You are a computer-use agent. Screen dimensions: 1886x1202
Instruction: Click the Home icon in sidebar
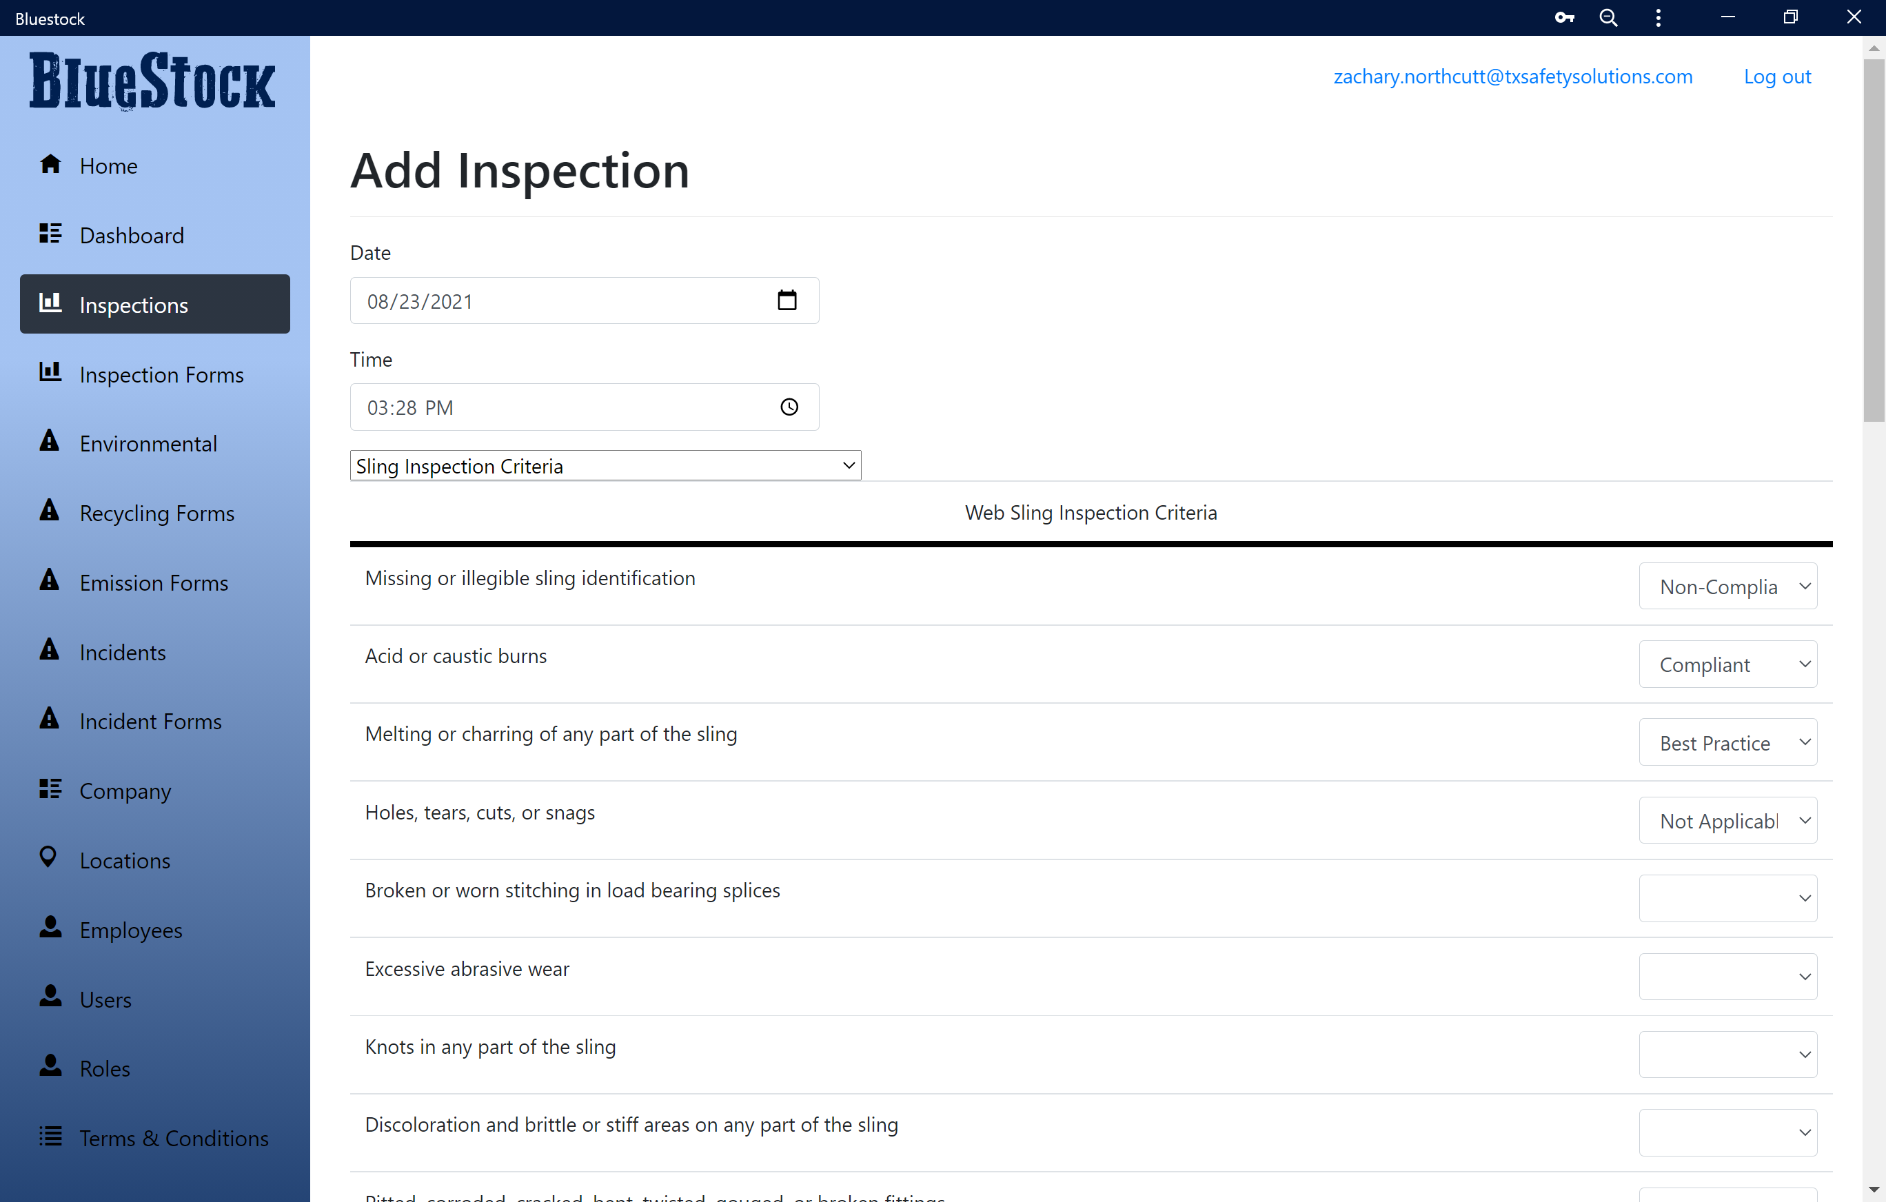(50, 165)
